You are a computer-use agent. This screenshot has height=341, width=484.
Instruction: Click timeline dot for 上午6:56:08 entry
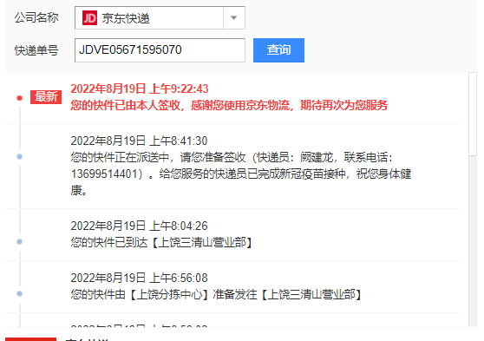click(19, 294)
